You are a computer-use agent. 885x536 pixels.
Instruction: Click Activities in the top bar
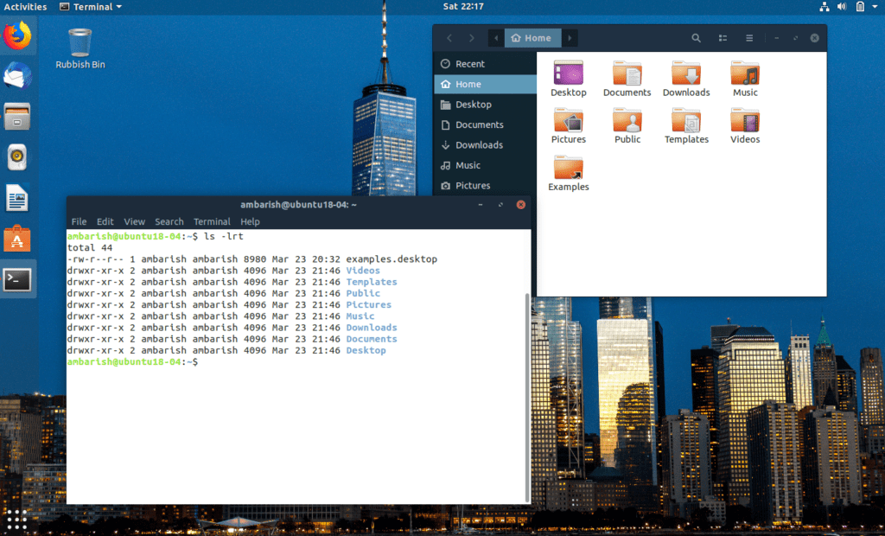coord(25,7)
